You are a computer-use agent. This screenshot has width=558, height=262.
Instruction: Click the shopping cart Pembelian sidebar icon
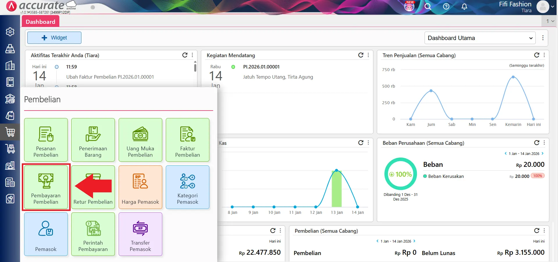[10, 132]
